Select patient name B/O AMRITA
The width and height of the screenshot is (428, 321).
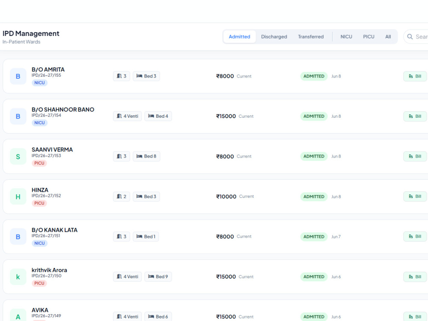(48, 70)
